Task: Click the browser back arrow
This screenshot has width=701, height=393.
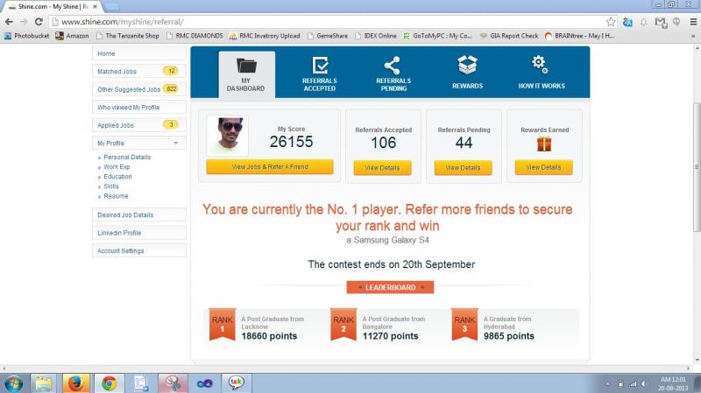Action: tap(10, 21)
